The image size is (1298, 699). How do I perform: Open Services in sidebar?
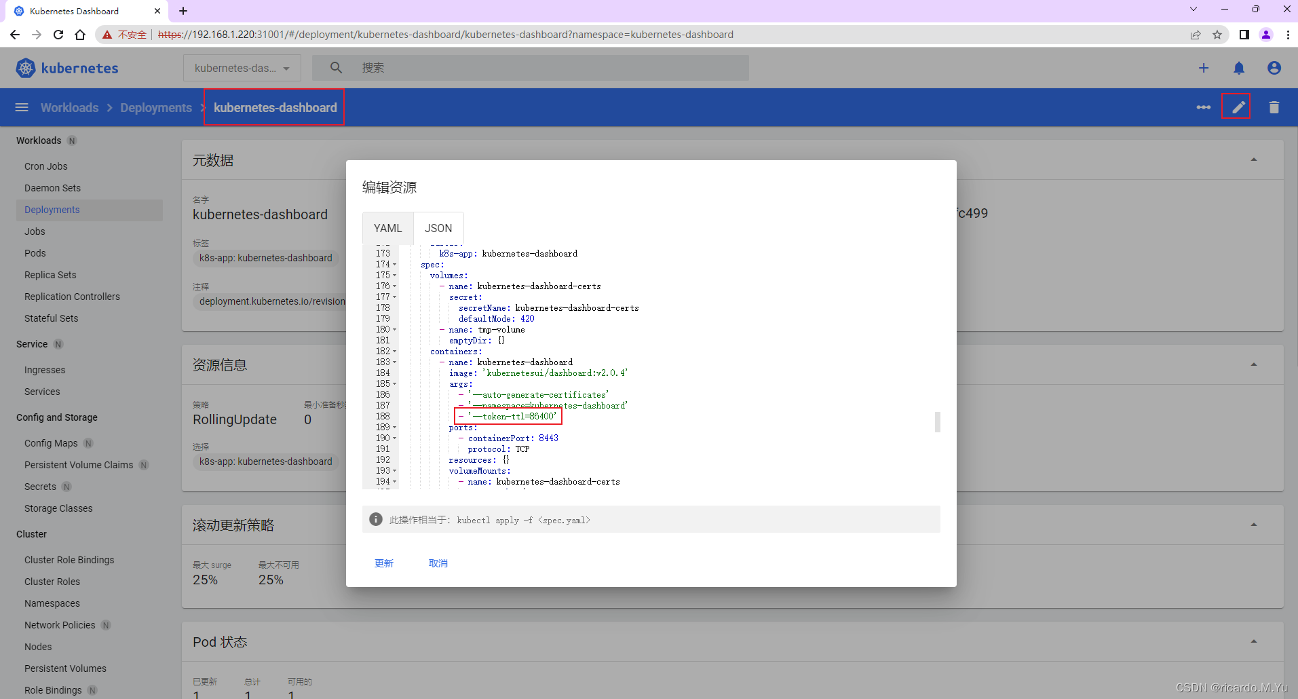[42, 392]
